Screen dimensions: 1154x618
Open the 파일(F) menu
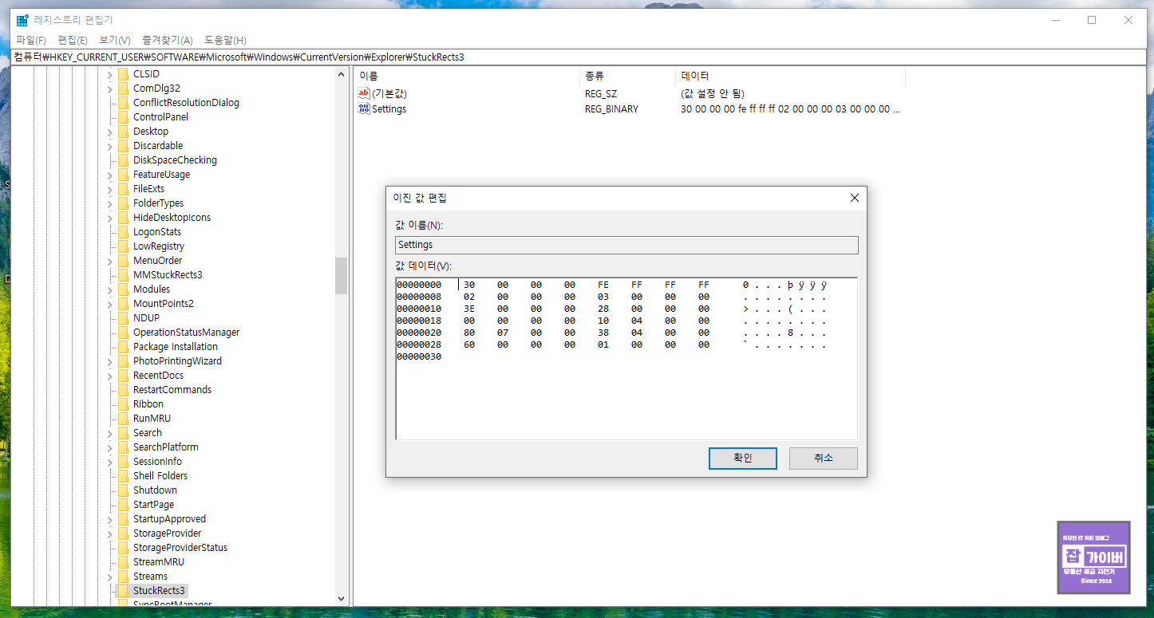pos(31,40)
